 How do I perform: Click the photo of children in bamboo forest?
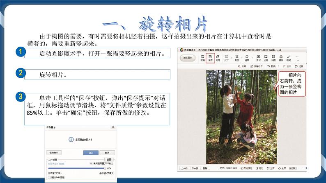[x=241, y=117]
